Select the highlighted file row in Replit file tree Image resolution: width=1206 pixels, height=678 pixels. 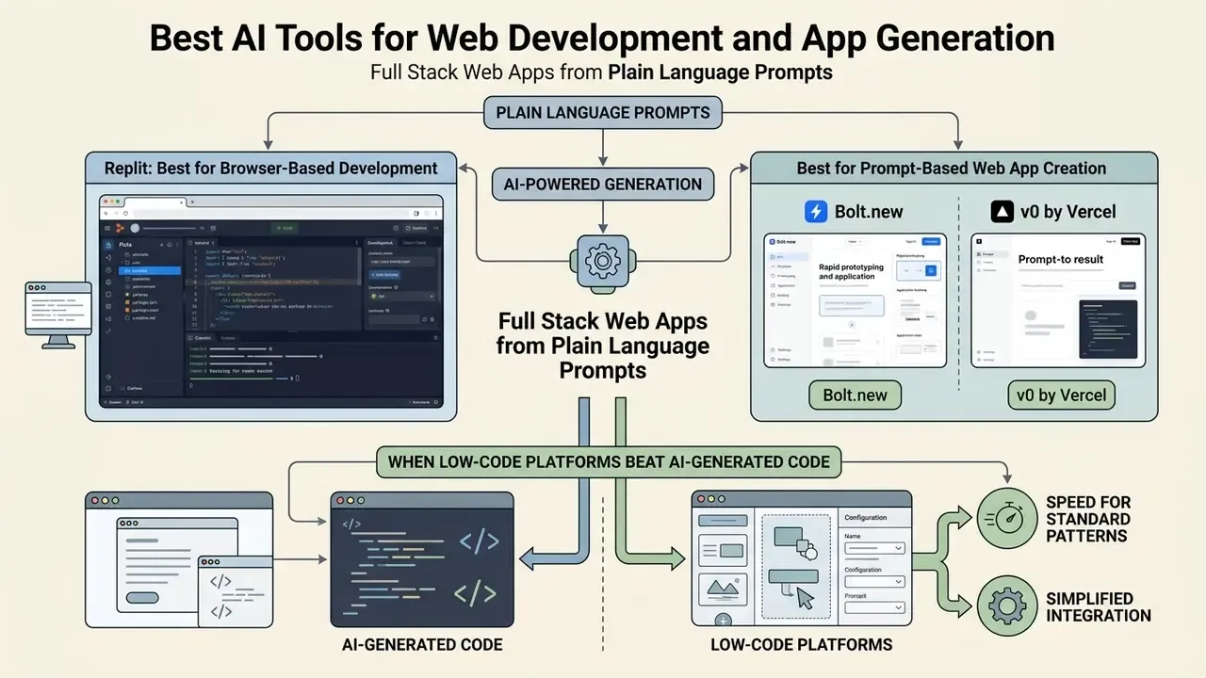(150, 270)
